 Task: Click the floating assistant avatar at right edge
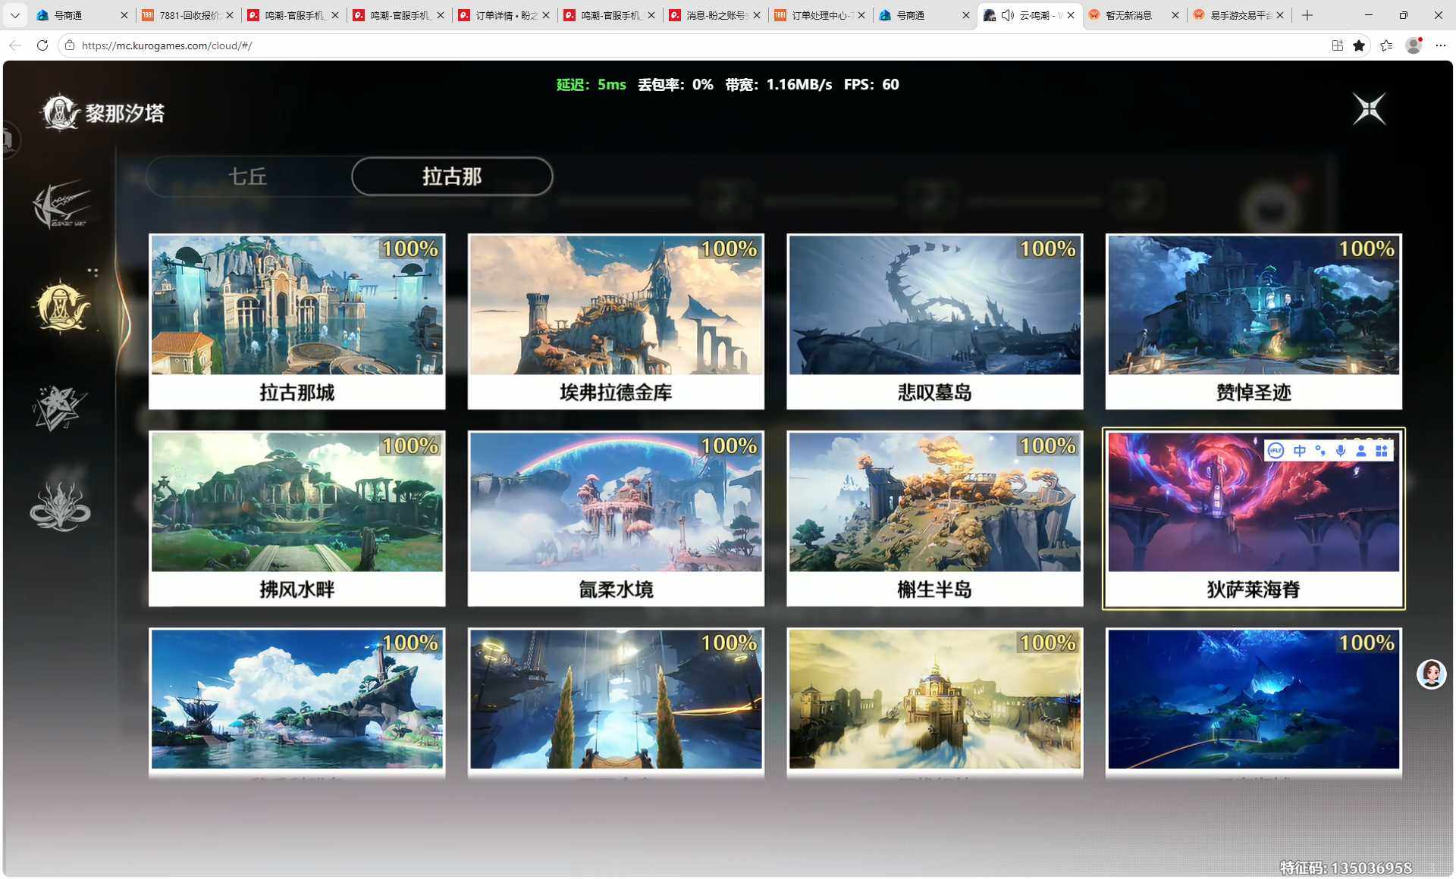[x=1431, y=674]
